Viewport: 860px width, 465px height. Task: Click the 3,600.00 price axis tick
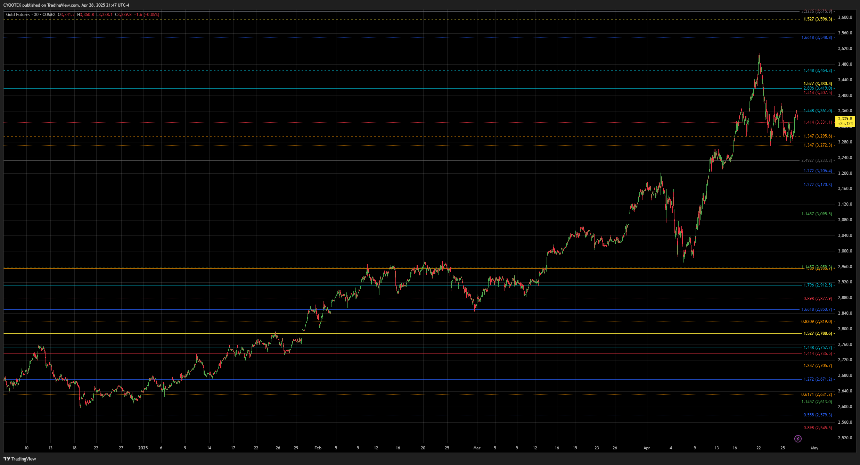tap(845, 17)
